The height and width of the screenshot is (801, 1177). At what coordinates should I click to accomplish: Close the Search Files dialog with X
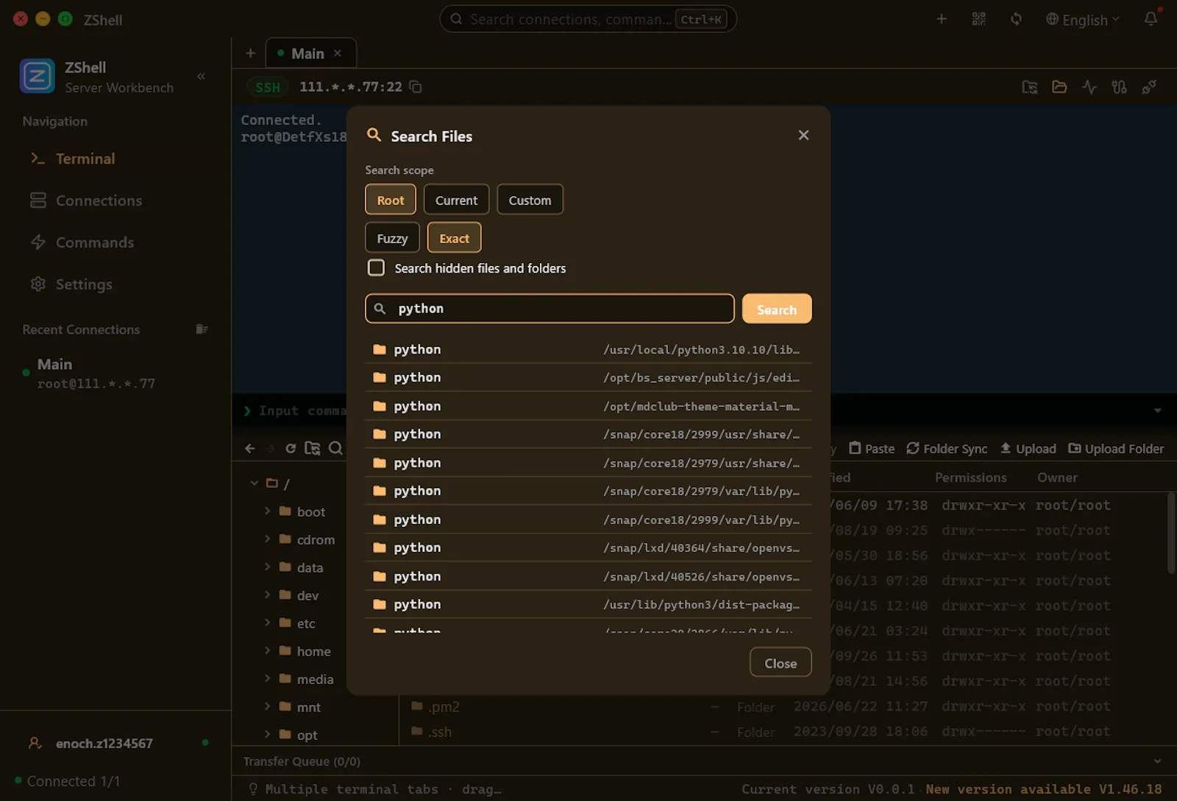803,135
